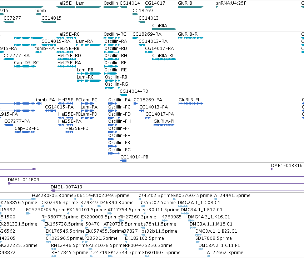
Task: Click the EK102049.5prime EST glyph
Action: tap(91, 199)
